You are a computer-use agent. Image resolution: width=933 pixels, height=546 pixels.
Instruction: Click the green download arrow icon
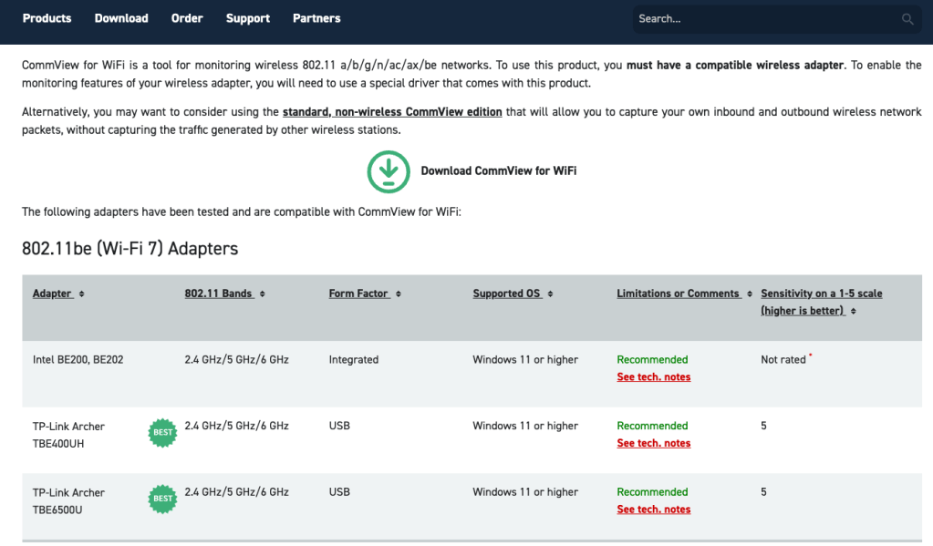pos(389,171)
